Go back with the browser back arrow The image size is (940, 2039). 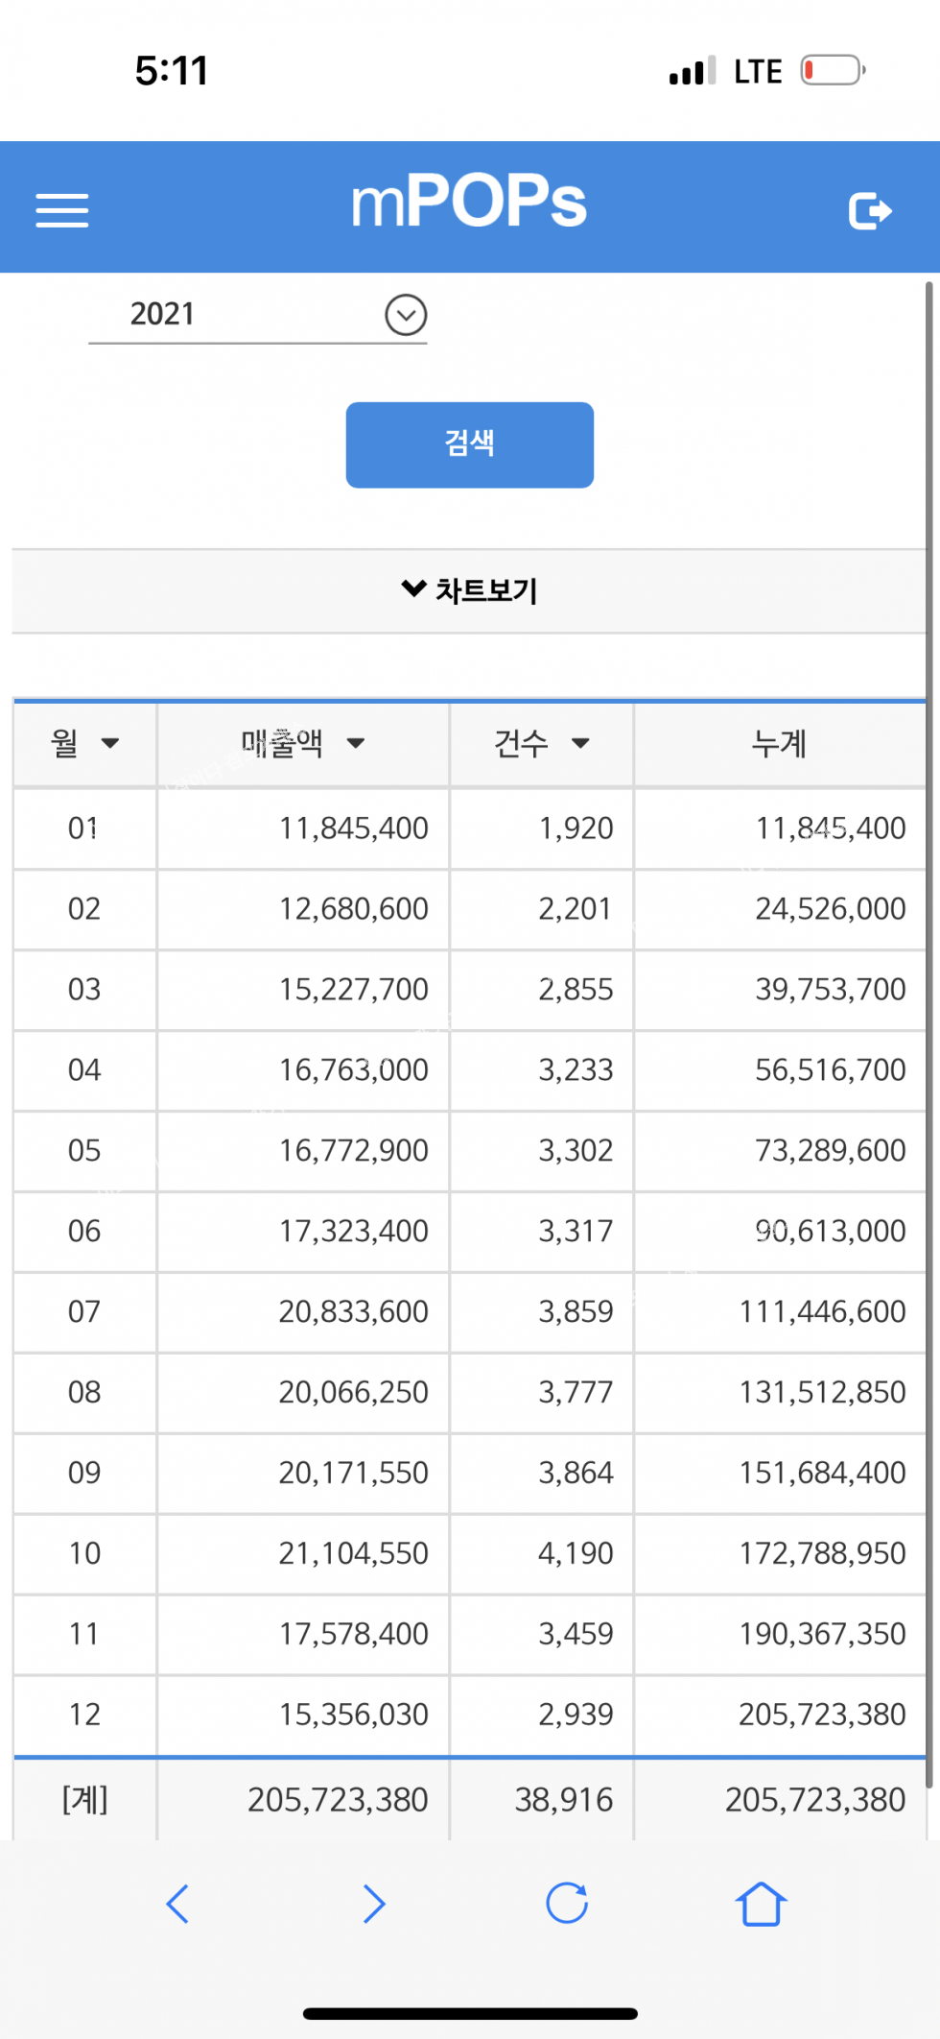click(x=177, y=1904)
